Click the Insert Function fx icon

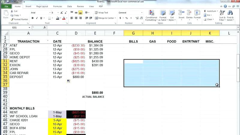pos(45,27)
